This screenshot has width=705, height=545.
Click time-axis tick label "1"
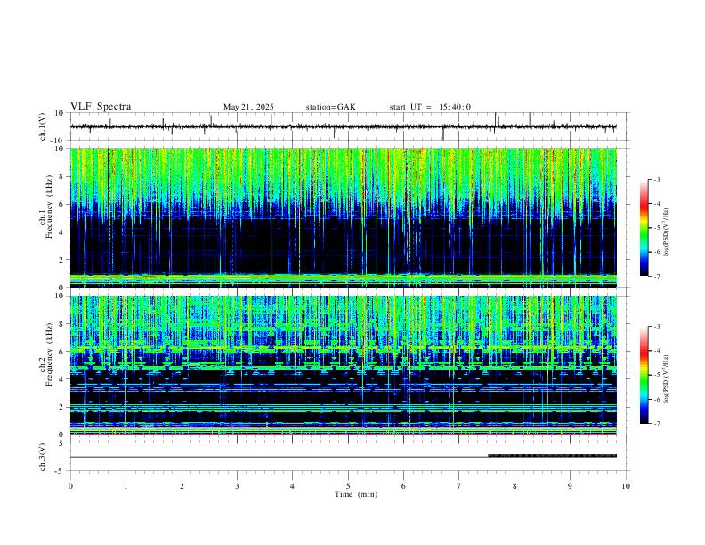(x=126, y=486)
